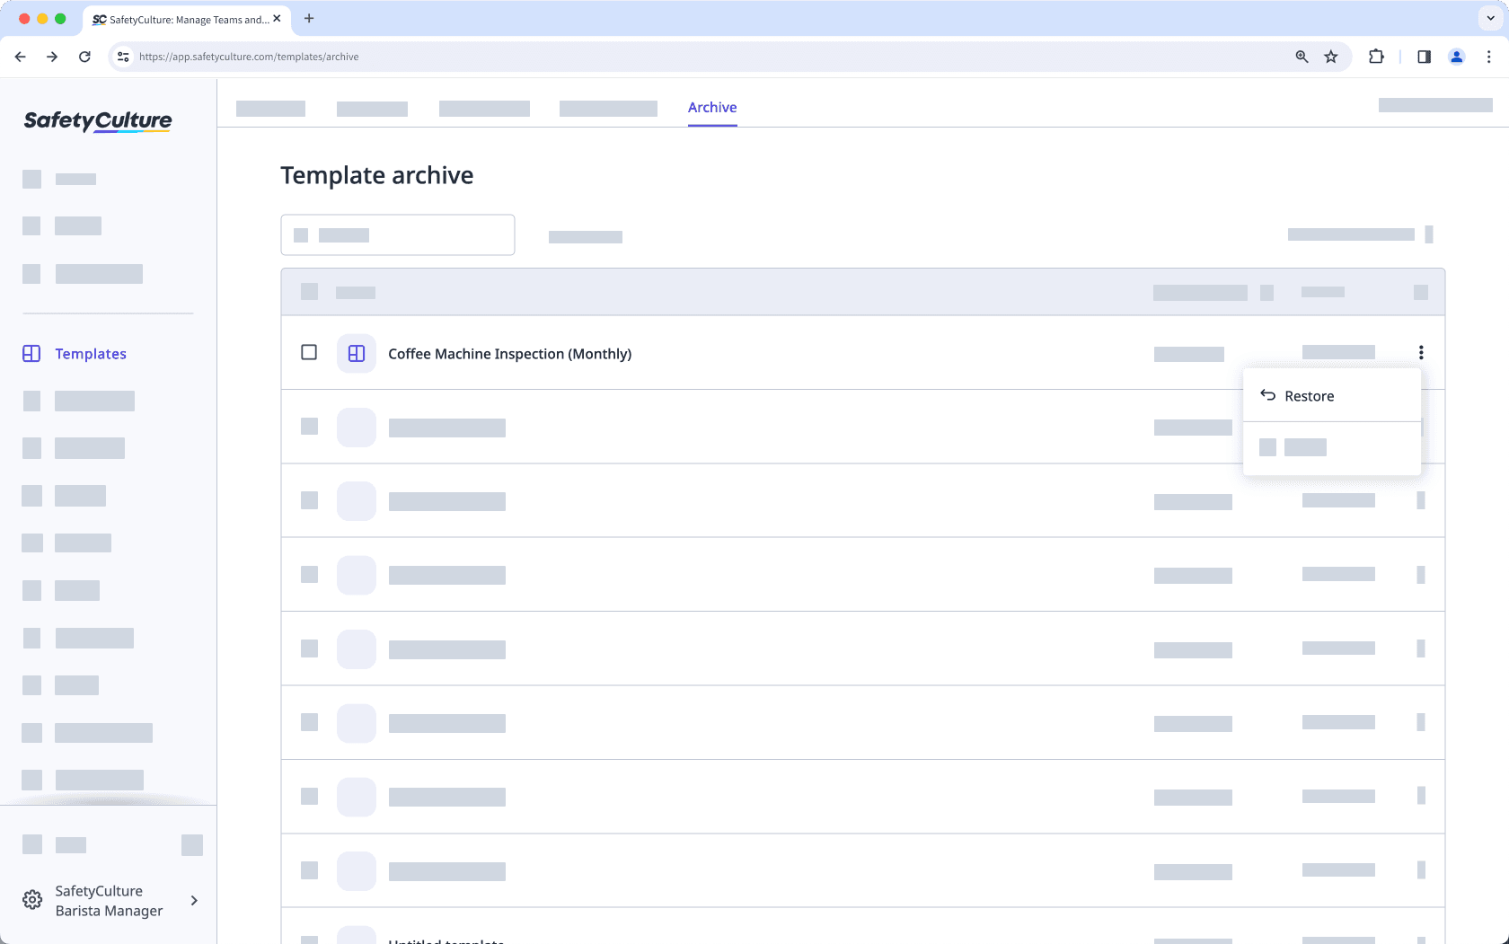Viewport: 1509px width, 944px height.
Task: Open the three-dot menu on Coffee Machine Inspection
Action: (1421, 353)
